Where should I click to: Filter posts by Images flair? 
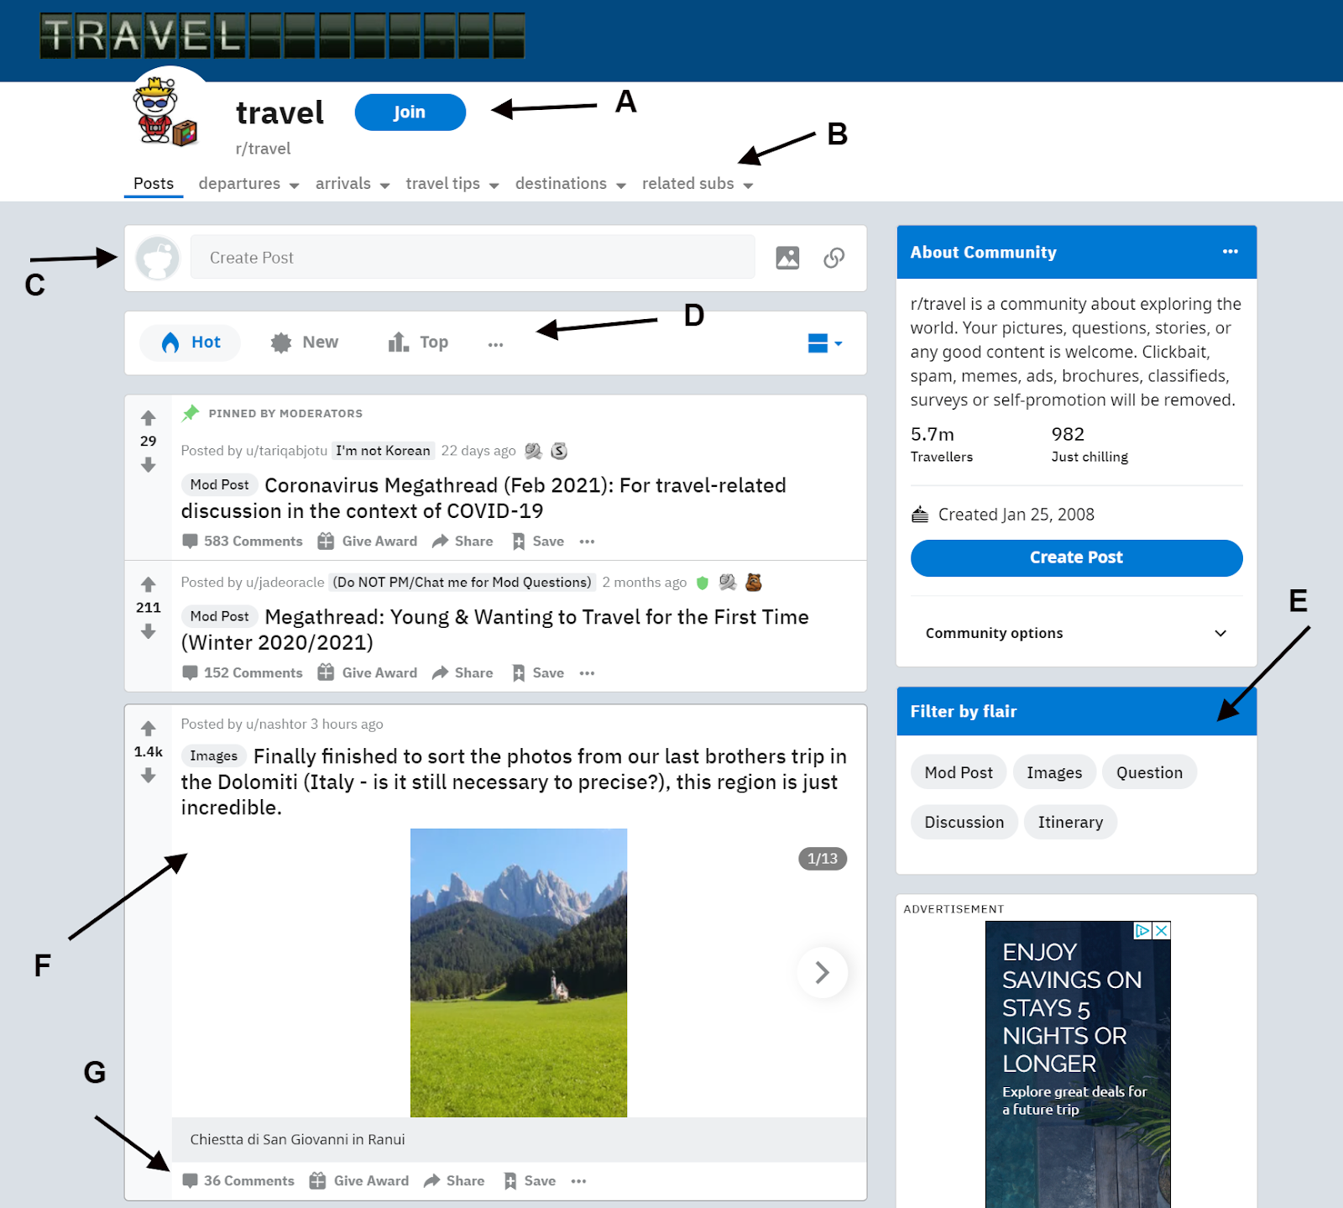pos(1054,772)
